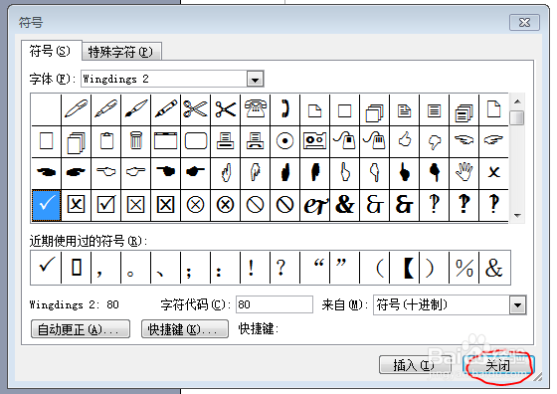Pick the black lenticular bracket in recent symbols
The image size is (557, 394).
(404, 268)
